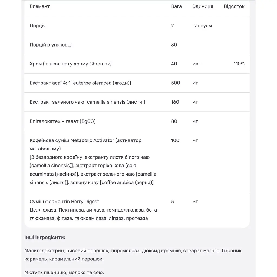This screenshot has height=277, width=277.
Task: Click the Мальтодекстрин ingredients paragraph
Action: [x=133, y=255]
